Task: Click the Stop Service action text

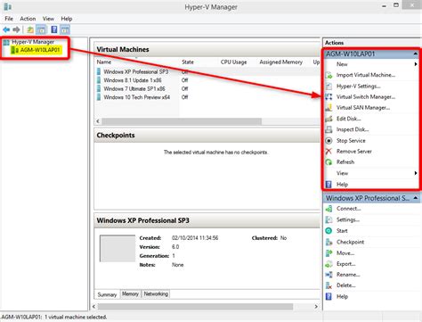Action: [351, 140]
